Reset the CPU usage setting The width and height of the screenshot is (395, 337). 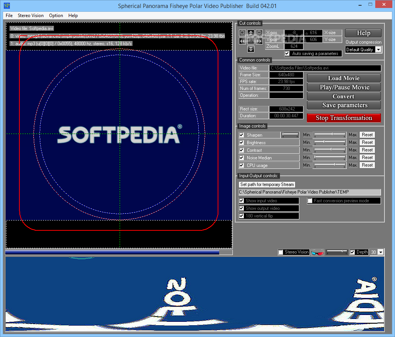click(367, 165)
